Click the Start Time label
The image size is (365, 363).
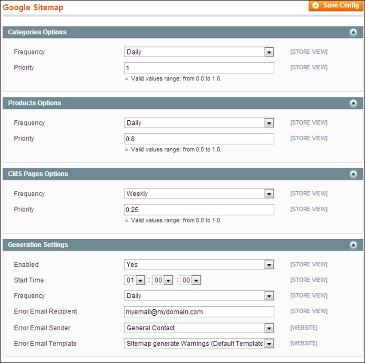[29, 280]
